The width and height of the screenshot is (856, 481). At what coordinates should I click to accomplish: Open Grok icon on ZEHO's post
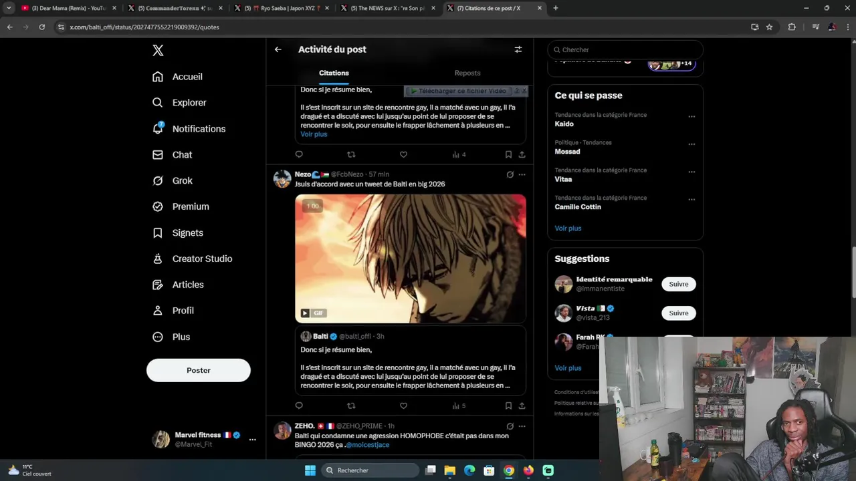(510, 426)
